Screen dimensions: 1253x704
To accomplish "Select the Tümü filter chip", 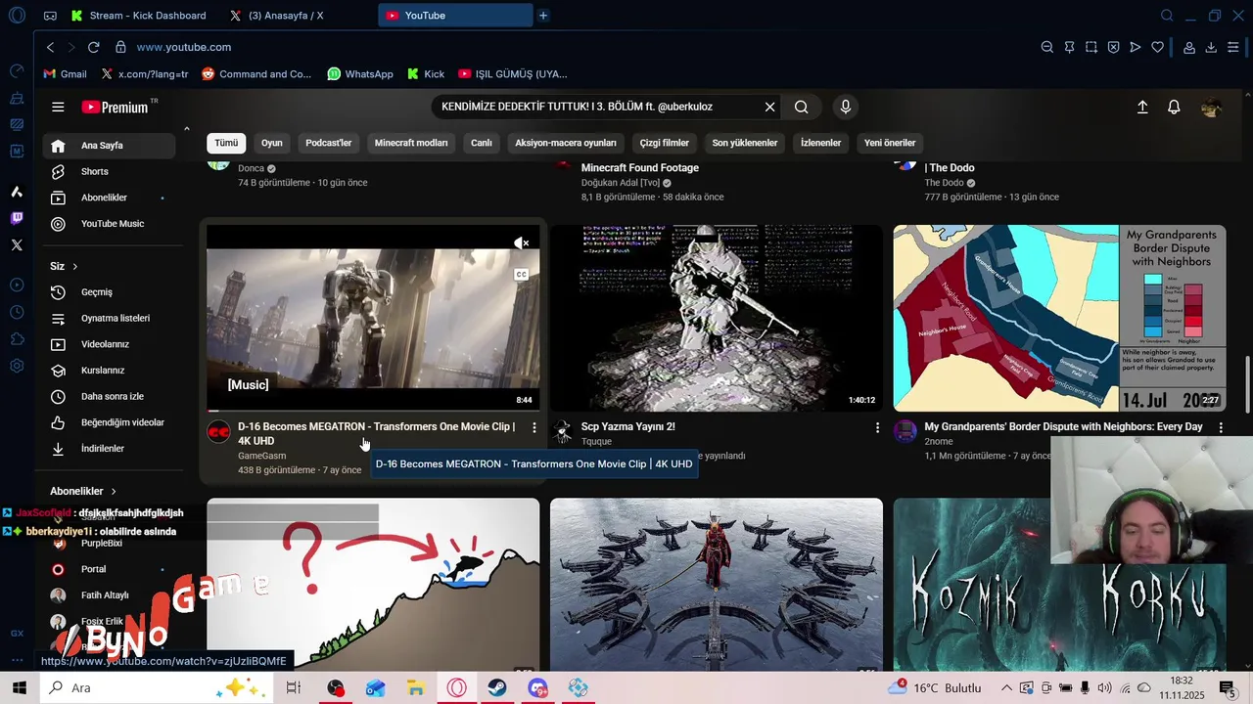I will (x=226, y=143).
